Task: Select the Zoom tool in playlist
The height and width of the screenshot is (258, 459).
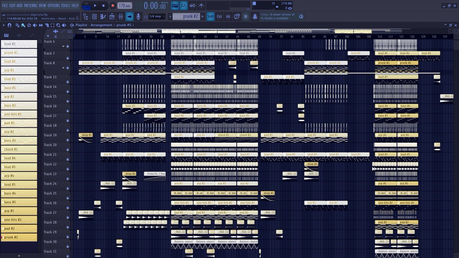Action: [x=58, y=25]
